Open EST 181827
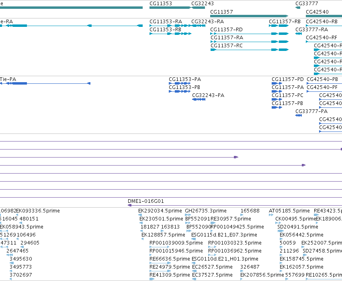342x281 pixels. [x=150, y=227]
